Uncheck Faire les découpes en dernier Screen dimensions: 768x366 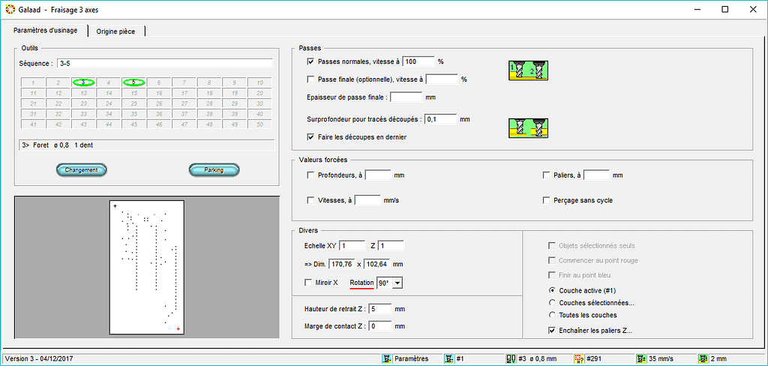(x=310, y=137)
